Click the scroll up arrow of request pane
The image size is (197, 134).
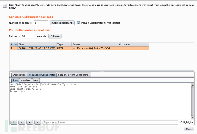[193, 85]
